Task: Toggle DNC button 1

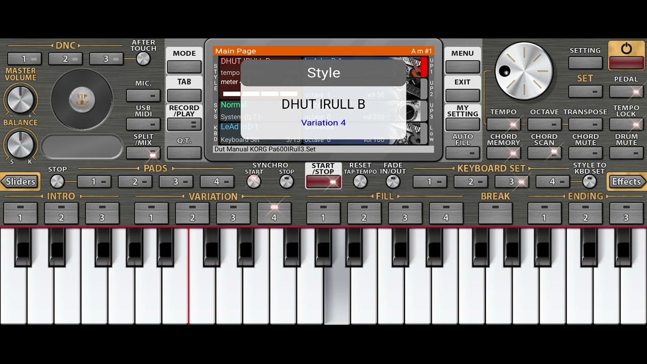Action: [24, 59]
